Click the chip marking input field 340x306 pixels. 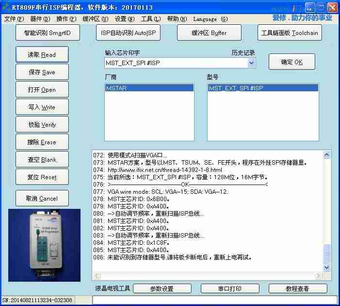click(x=176, y=63)
